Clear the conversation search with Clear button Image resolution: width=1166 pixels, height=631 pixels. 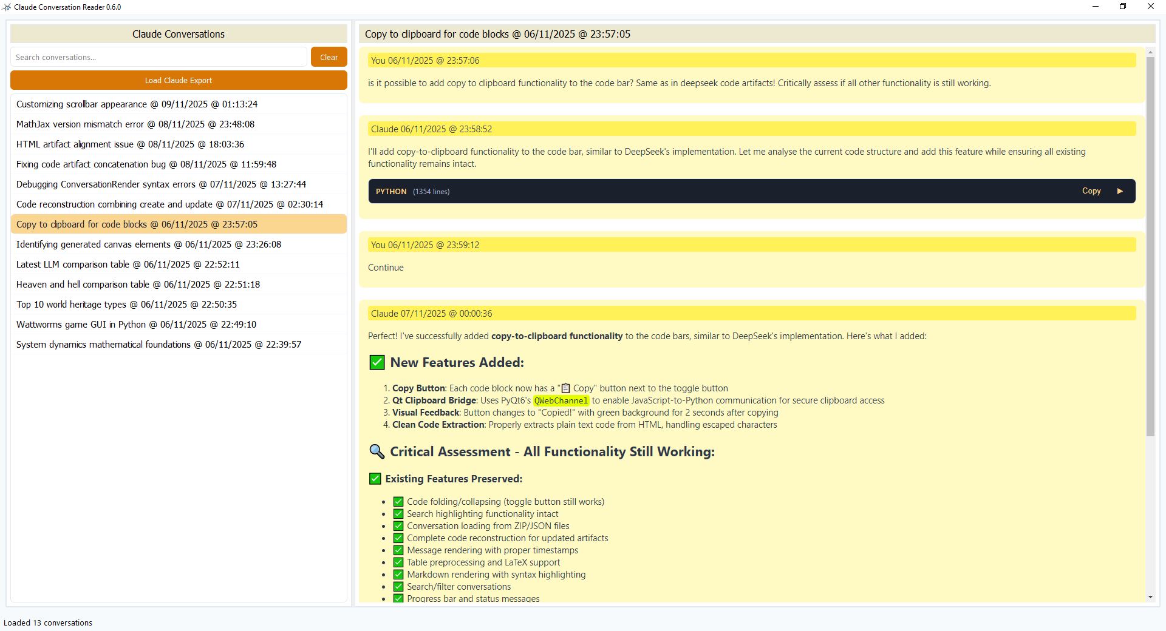tap(329, 56)
